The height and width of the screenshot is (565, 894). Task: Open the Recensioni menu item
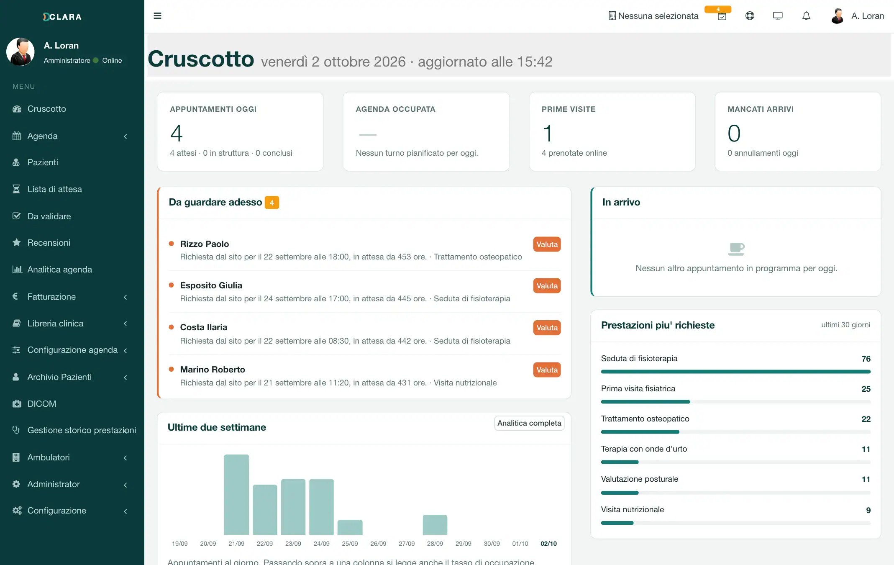[x=72, y=242]
